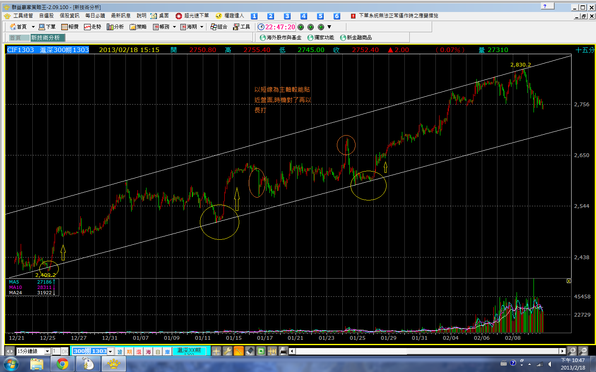The image size is (596, 372).
Task: Select the crosshair cursor tool
Action: 216,351
